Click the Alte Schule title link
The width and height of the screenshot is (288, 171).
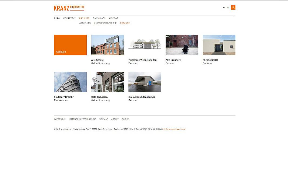click(x=97, y=60)
